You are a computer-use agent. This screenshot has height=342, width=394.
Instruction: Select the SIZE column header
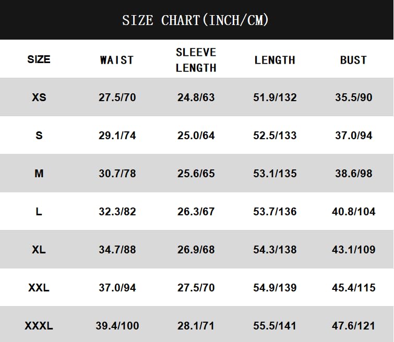[39, 59]
